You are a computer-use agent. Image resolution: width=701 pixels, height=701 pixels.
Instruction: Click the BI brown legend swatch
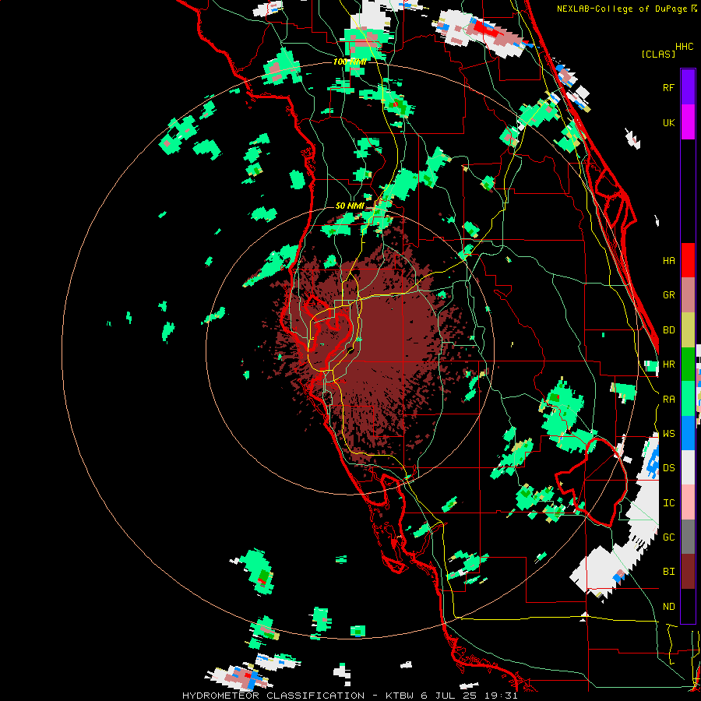click(x=688, y=572)
